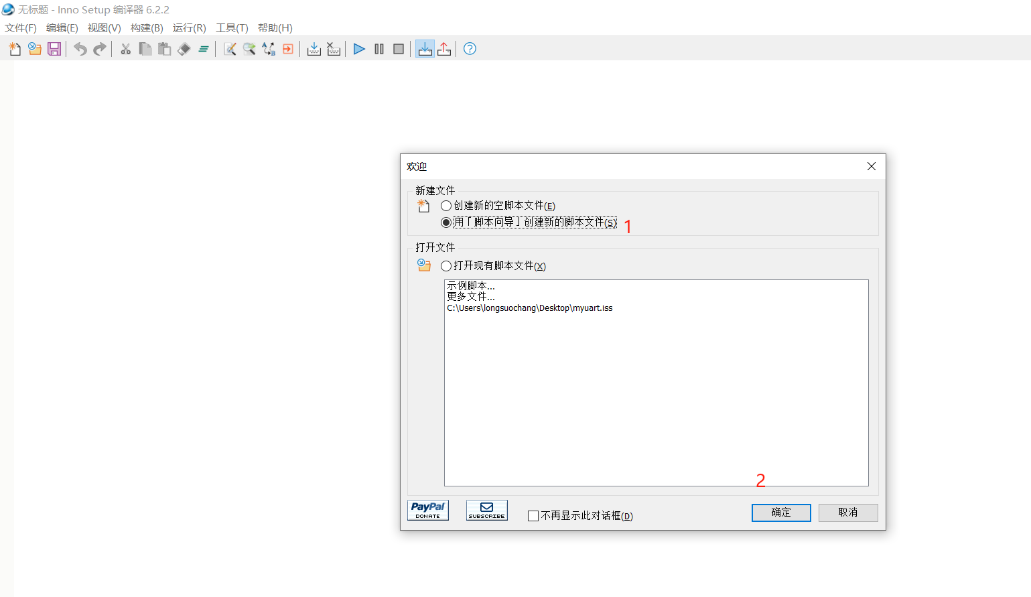The width and height of the screenshot is (1031, 597).
Task: Click the Redo arrow icon
Action: point(100,49)
